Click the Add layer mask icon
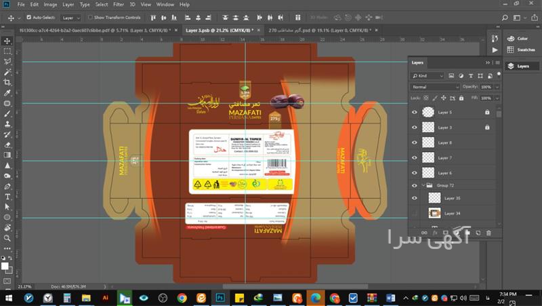Screen dimensions: 542x306 (x=446, y=233)
